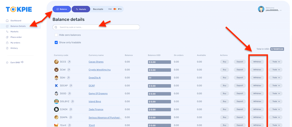Enable the Hide zero balances checkbox
This screenshot has height=127, width=292.
[56, 35]
